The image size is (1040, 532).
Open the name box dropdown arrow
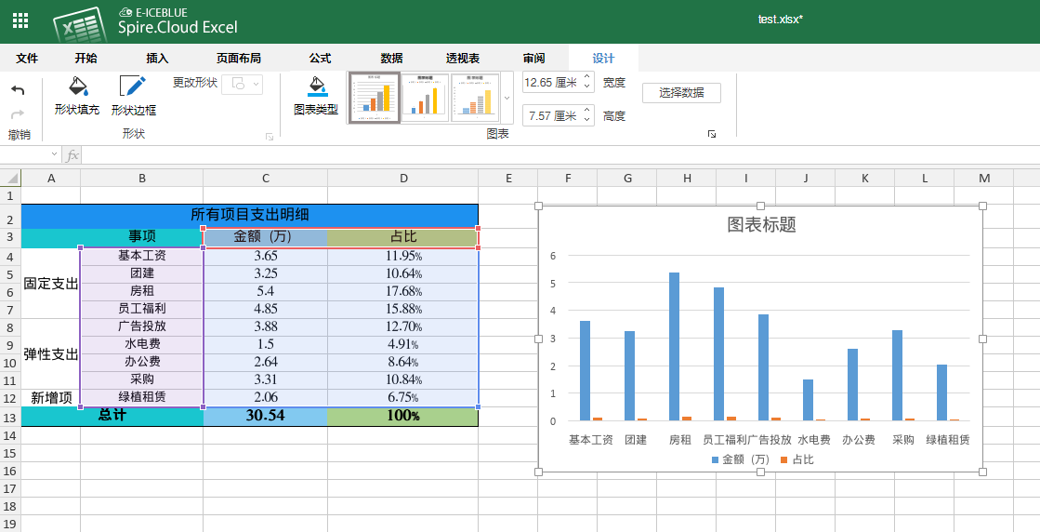point(55,154)
